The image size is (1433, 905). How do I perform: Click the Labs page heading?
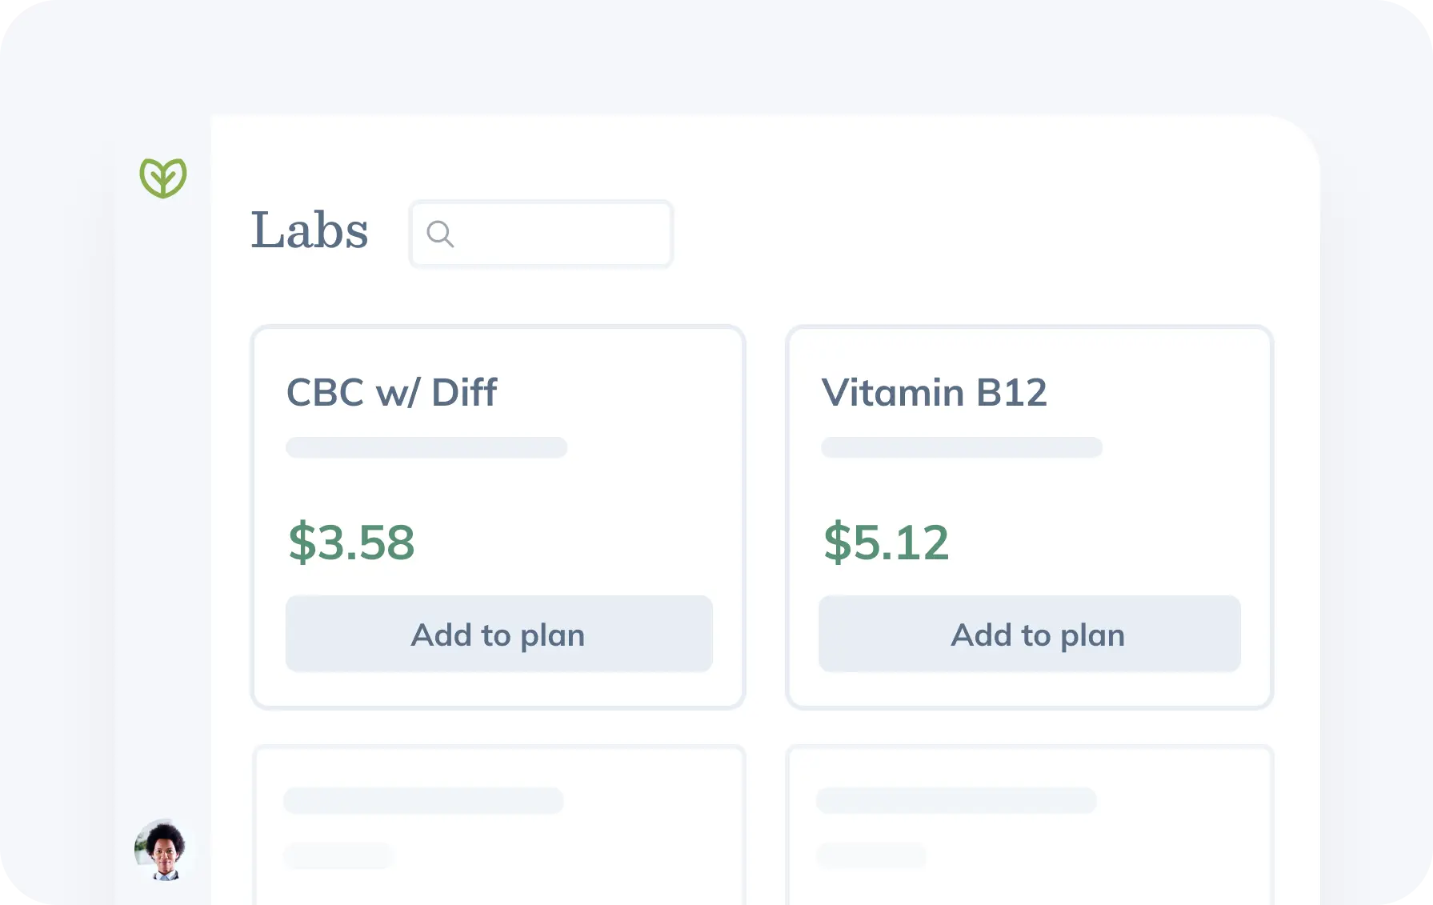tap(310, 230)
